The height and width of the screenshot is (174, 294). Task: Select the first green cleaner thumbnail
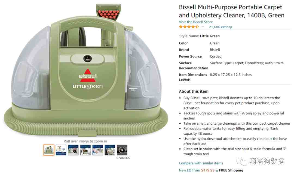point(49,150)
